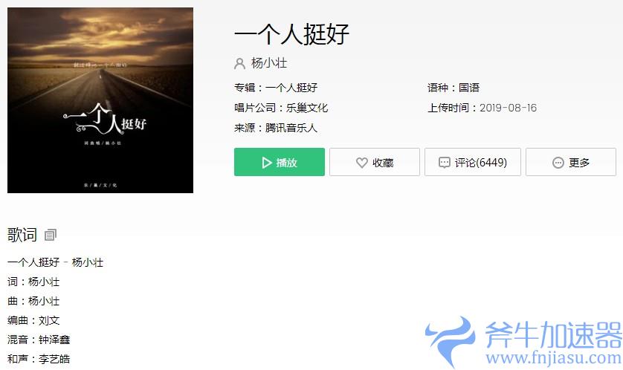The image size is (623, 370).
Task: Click the 歌词 lyrics section heading
Action: 22,235
